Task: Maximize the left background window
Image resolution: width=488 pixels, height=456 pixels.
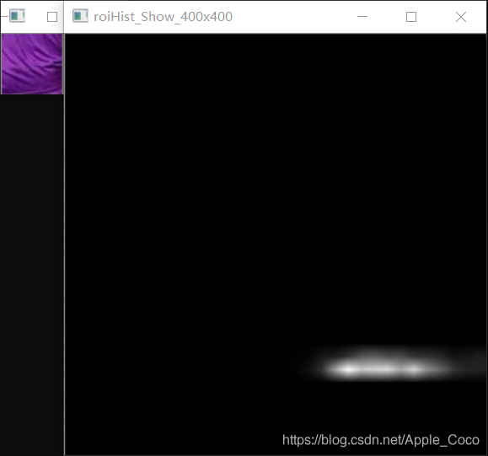Action: (x=52, y=17)
